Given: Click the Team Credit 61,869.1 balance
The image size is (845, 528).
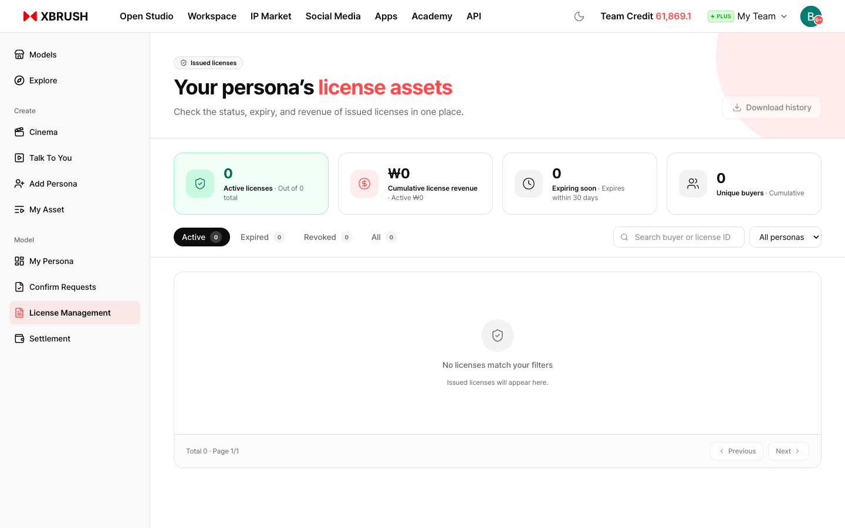Looking at the screenshot, I should [645, 16].
